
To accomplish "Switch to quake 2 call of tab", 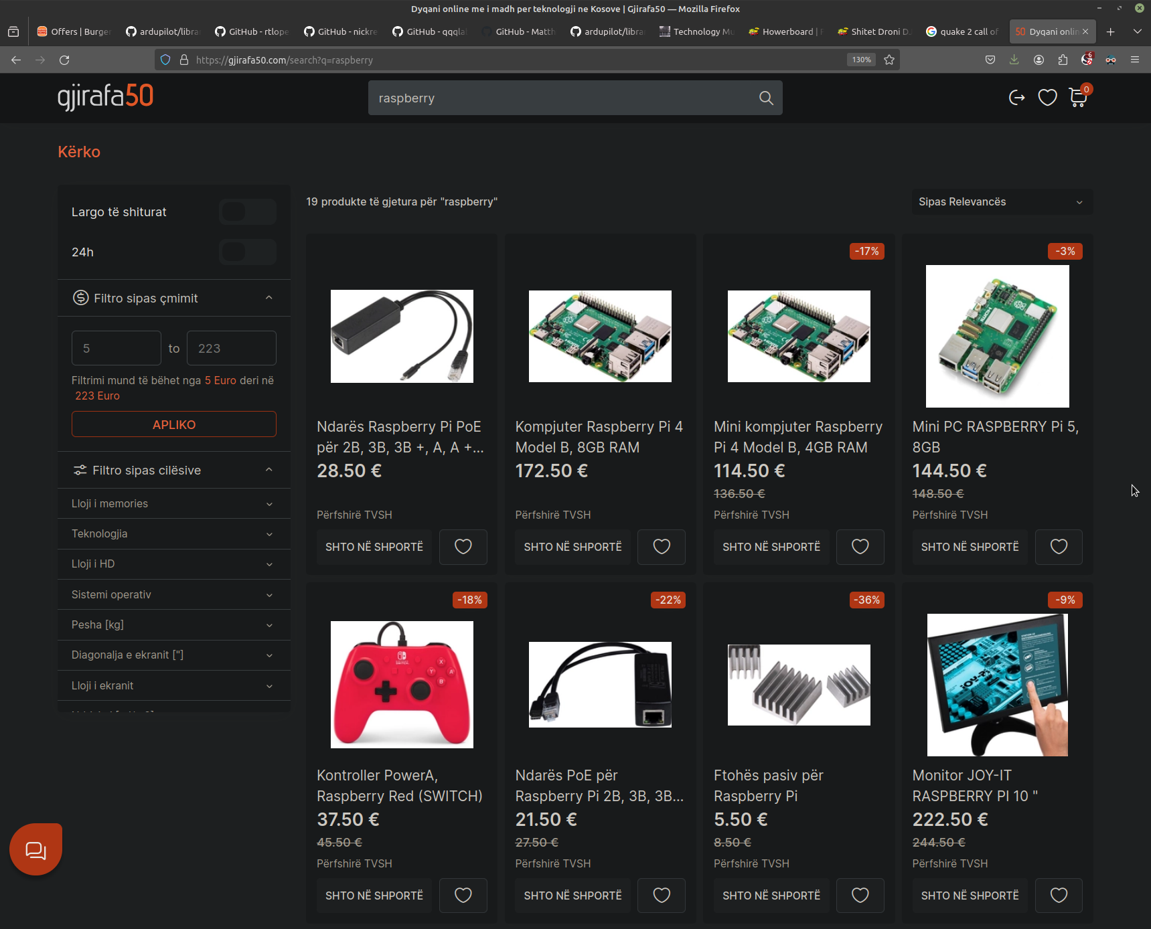I will pos(963,31).
